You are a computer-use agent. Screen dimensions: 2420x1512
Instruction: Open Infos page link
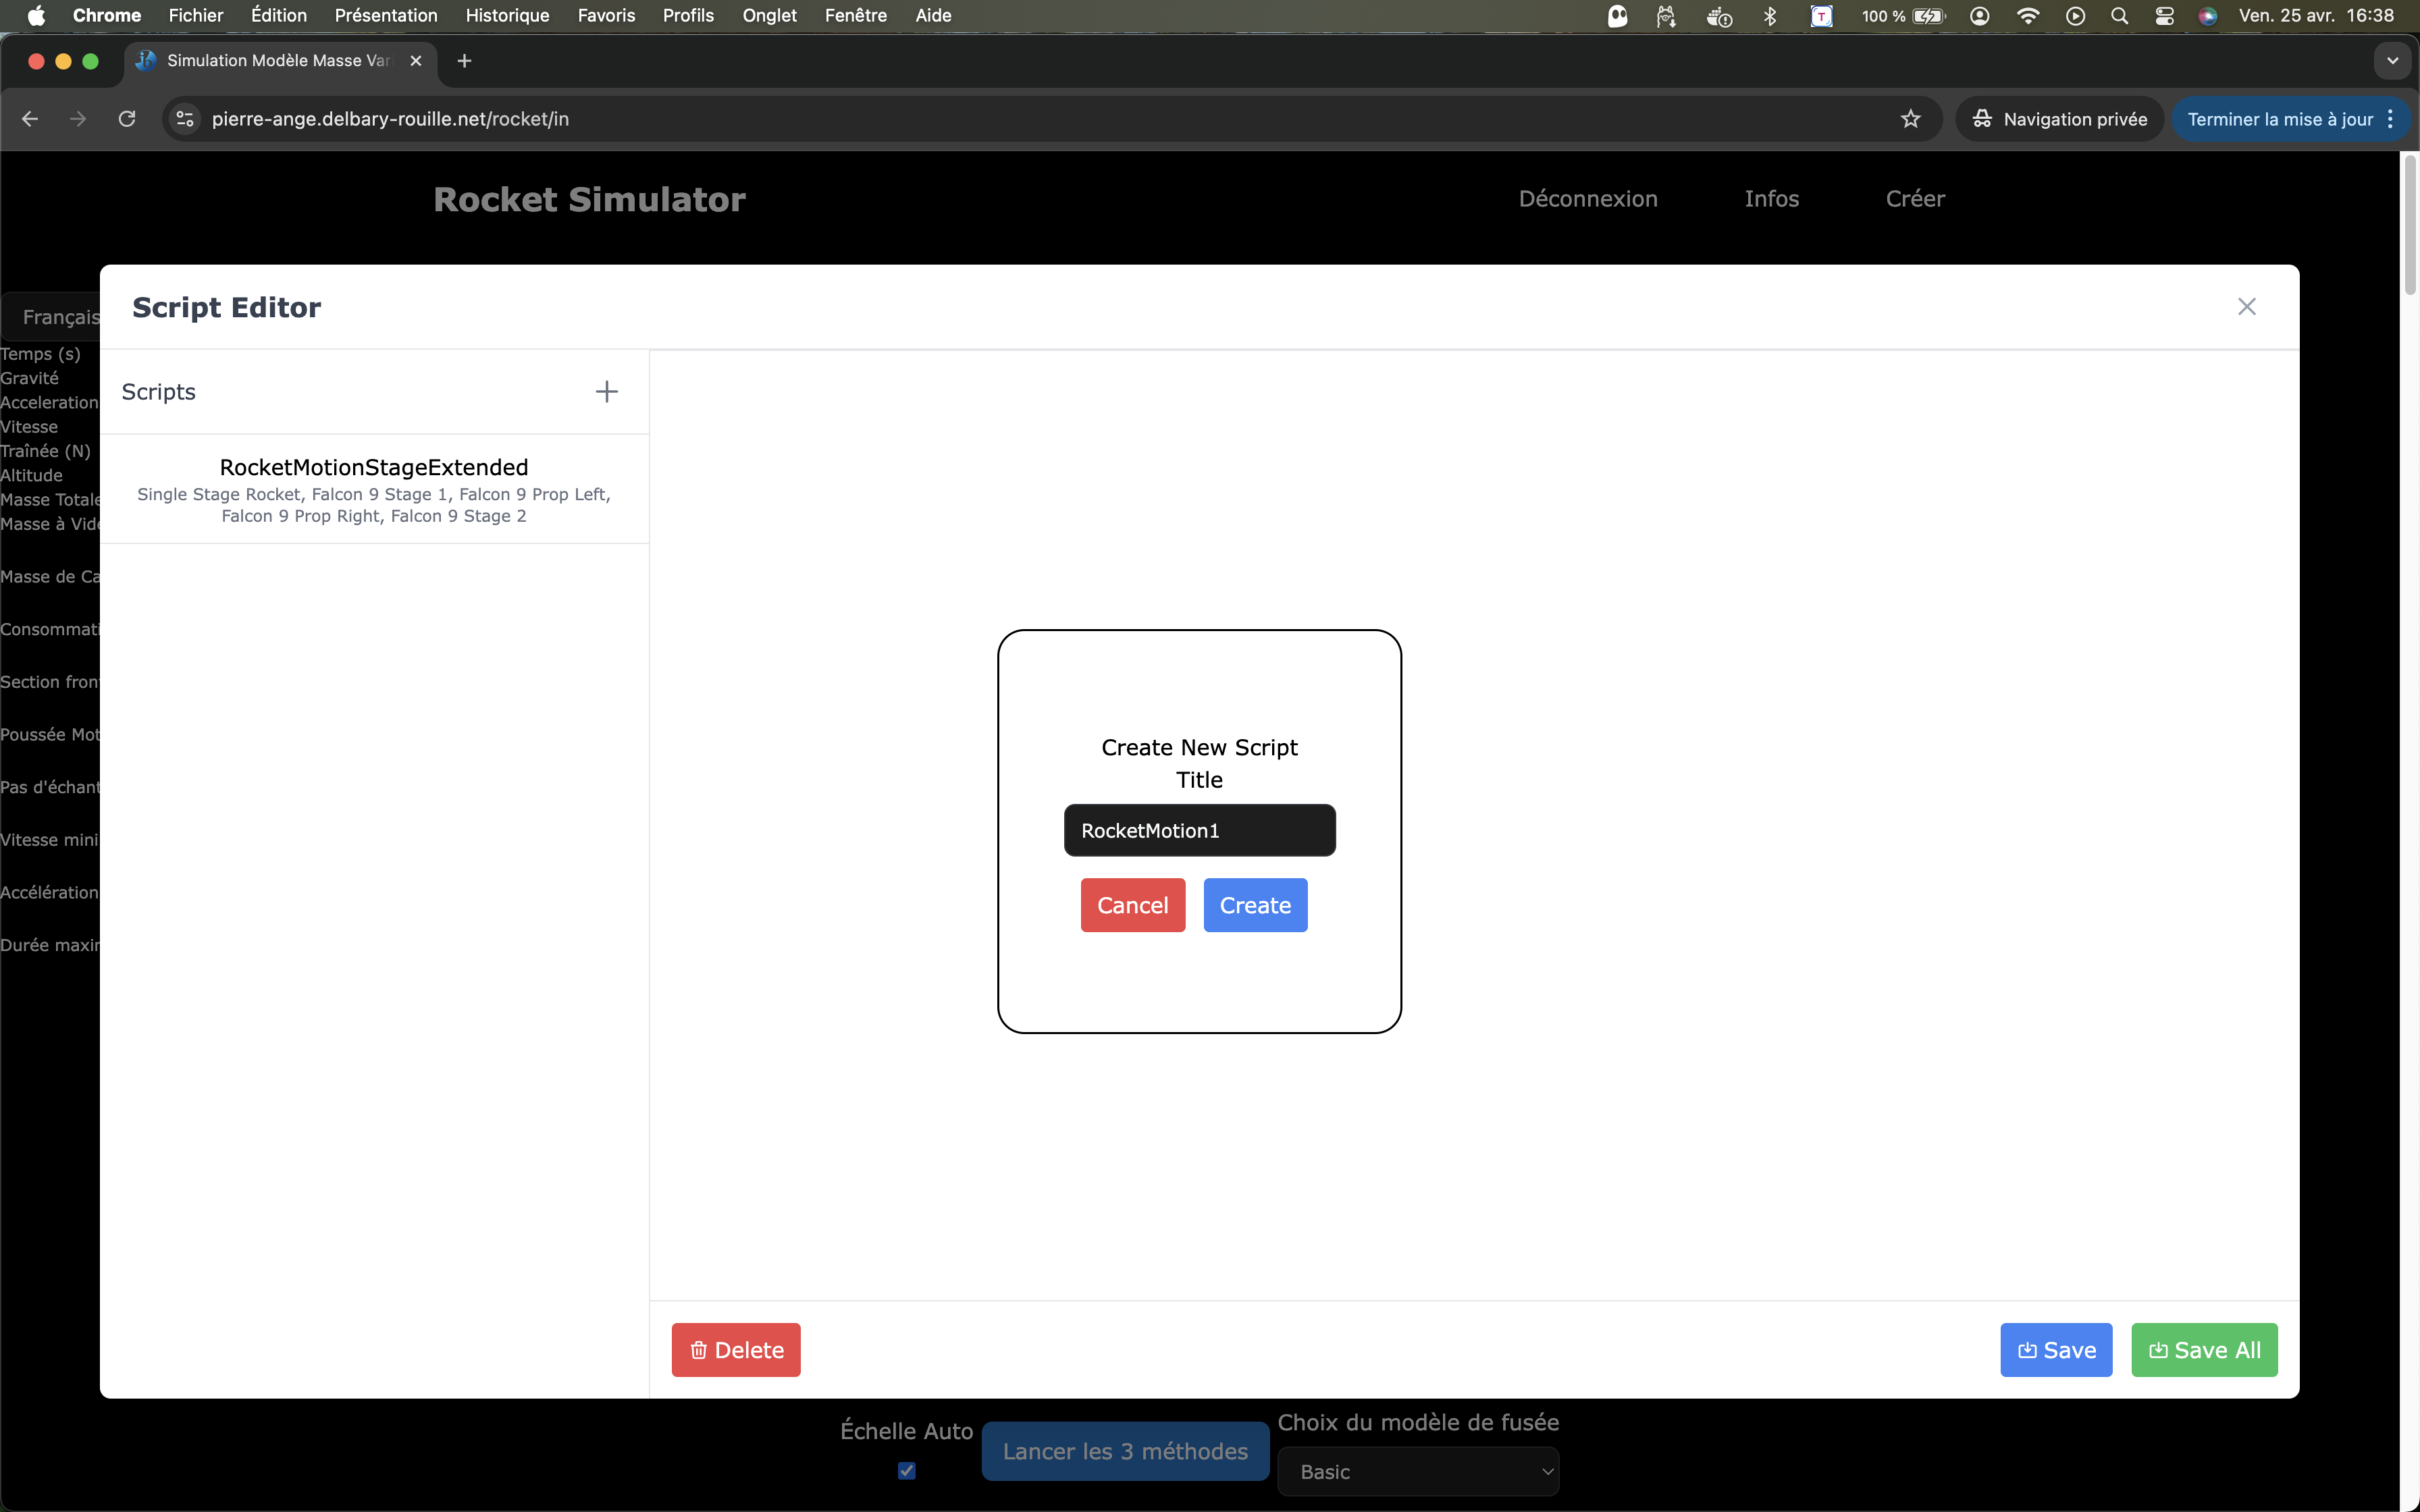(x=1771, y=199)
